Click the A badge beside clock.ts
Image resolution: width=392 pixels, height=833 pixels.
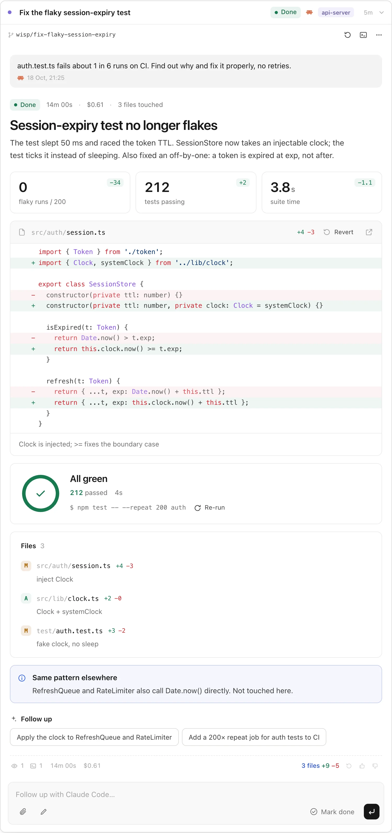click(26, 599)
